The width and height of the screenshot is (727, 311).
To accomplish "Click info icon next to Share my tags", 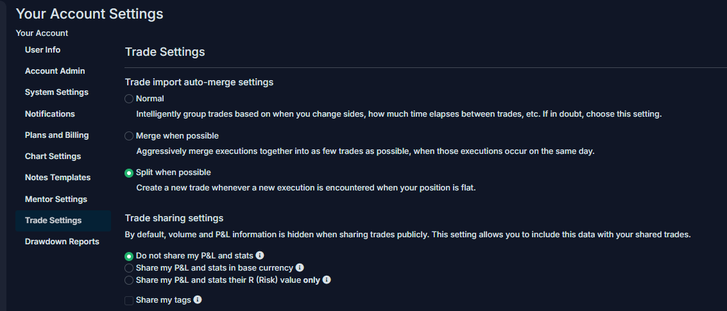I will (198, 300).
